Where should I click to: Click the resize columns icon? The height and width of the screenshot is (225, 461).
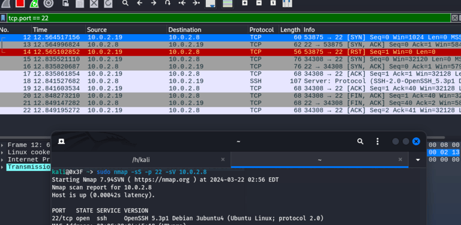pyautogui.click(x=288, y=3)
